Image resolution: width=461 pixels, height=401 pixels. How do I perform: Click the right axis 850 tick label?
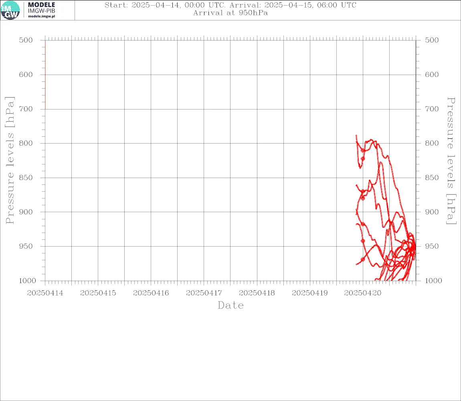click(432, 178)
